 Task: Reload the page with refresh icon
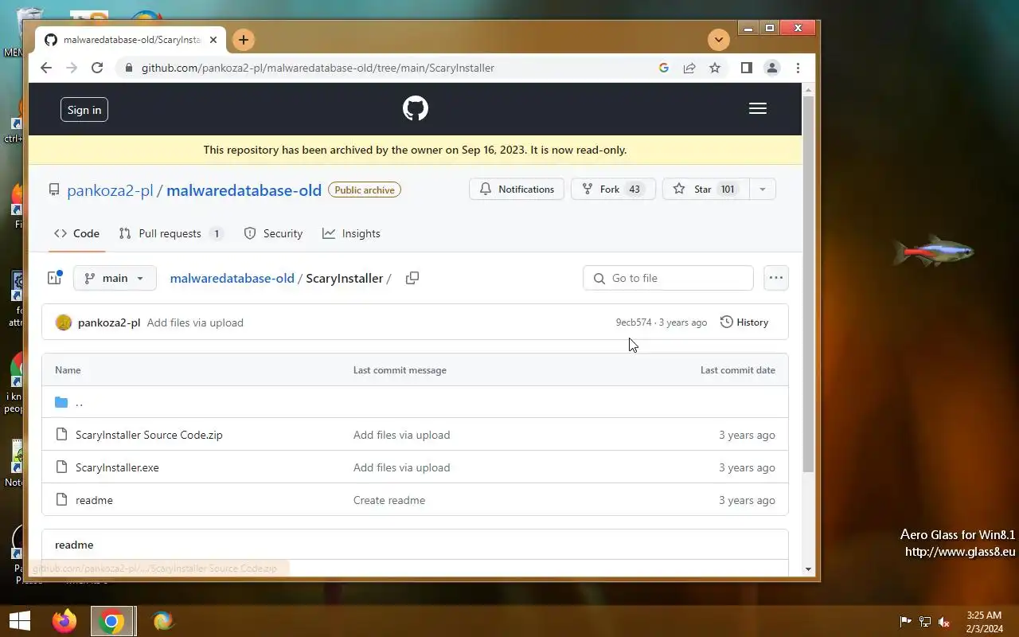[97, 68]
